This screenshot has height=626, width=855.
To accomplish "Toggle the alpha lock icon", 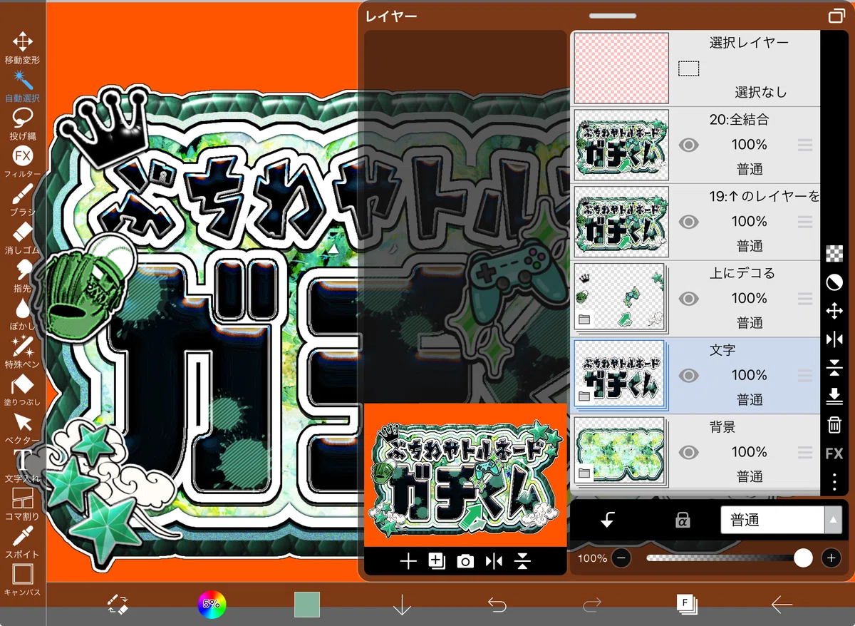I will 683,520.
